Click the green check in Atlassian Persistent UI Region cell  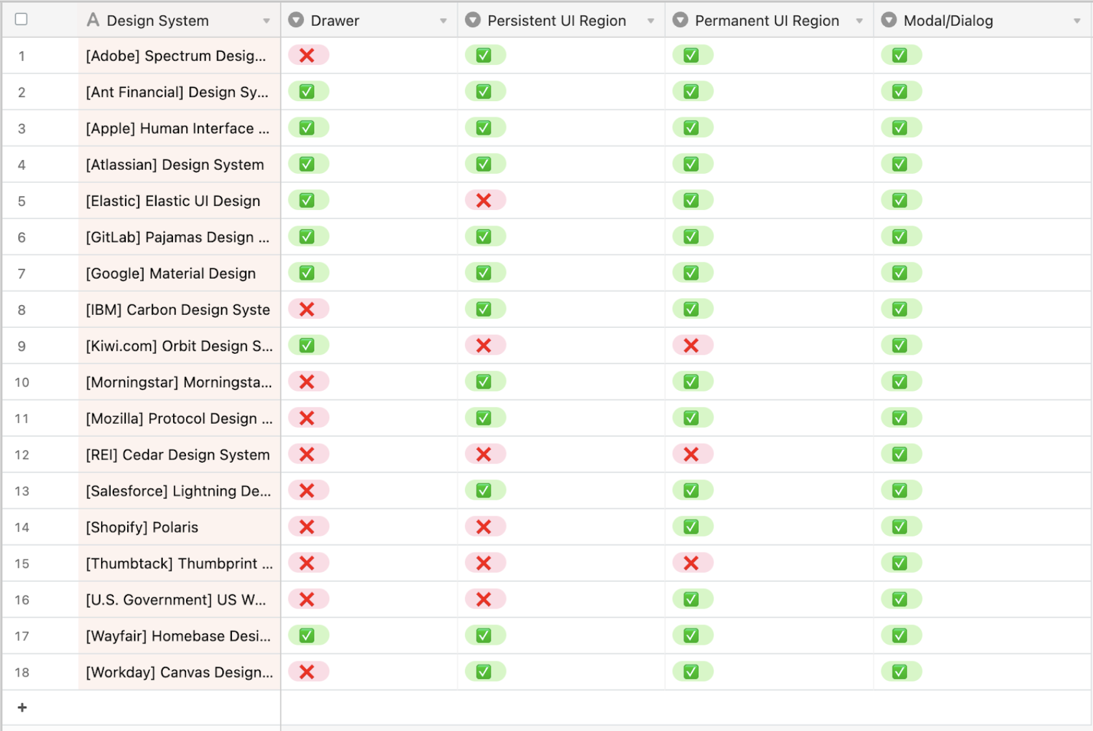[484, 164]
